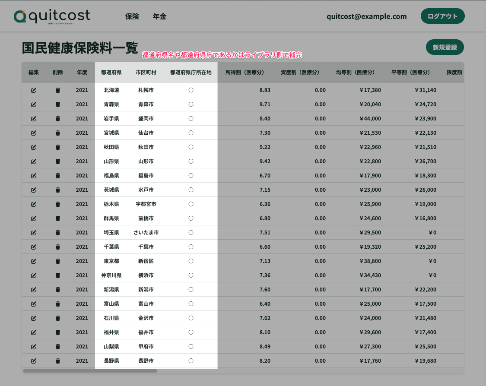Delete the 福島県 row

coord(57,176)
